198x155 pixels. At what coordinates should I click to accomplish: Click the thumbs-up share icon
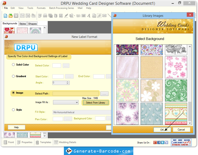[167, 143]
